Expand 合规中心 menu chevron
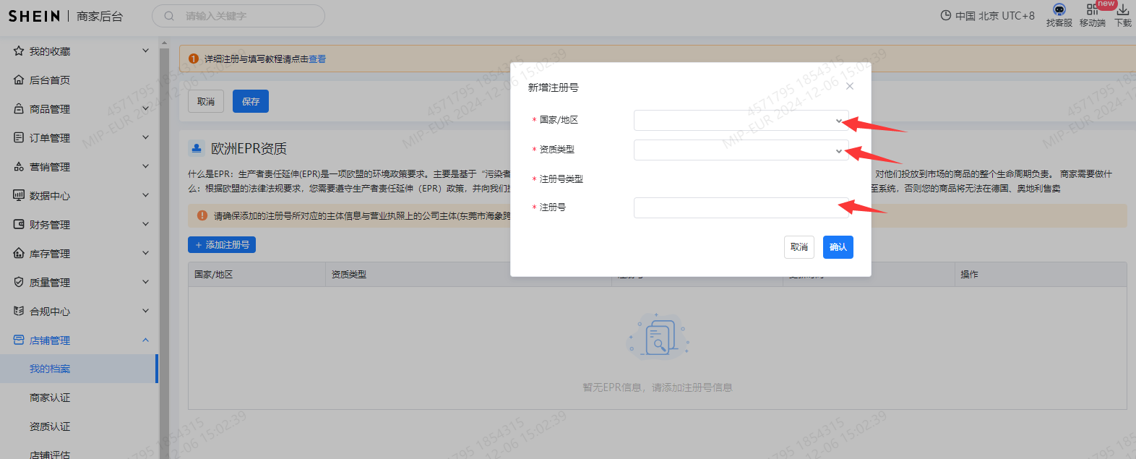Screen dimensions: 1136x459 [145, 311]
